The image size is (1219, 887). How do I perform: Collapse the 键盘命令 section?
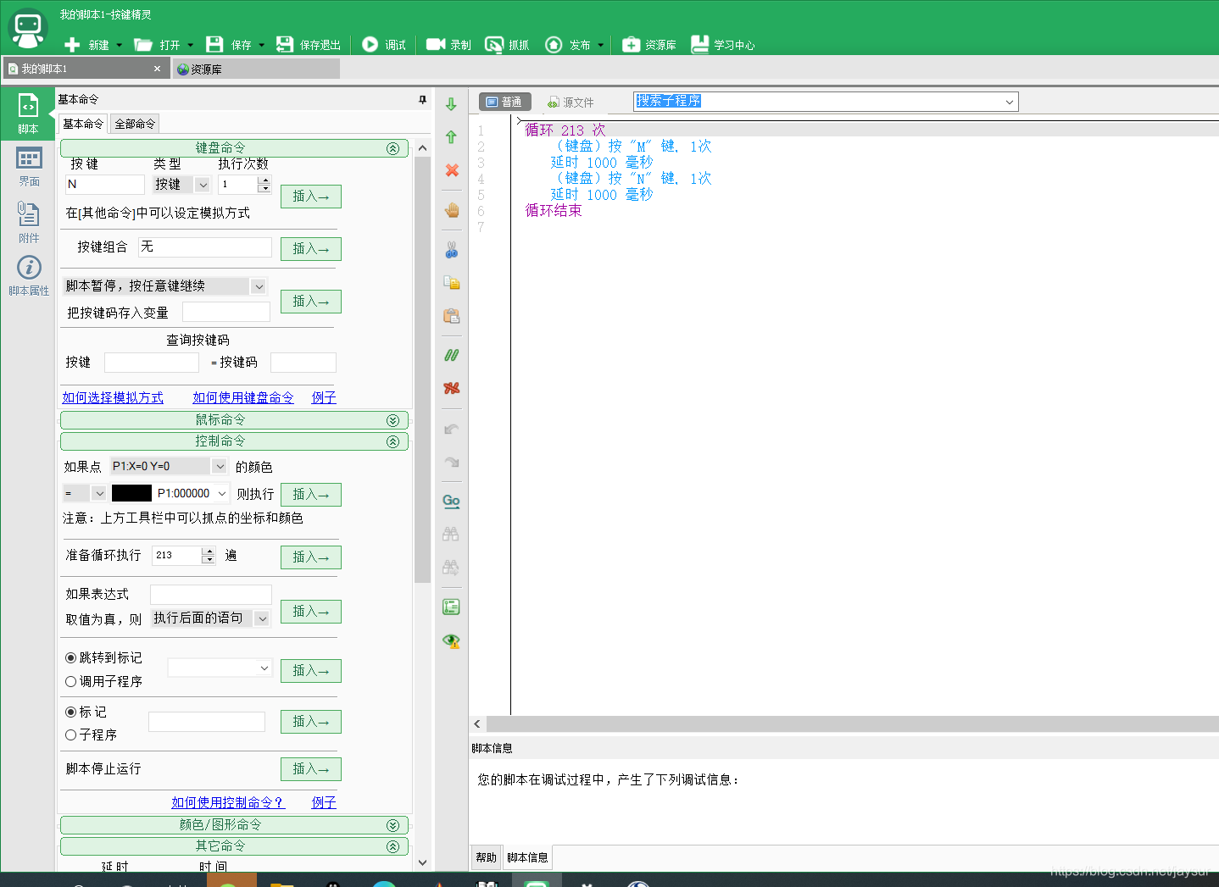[x=392, y=148]
